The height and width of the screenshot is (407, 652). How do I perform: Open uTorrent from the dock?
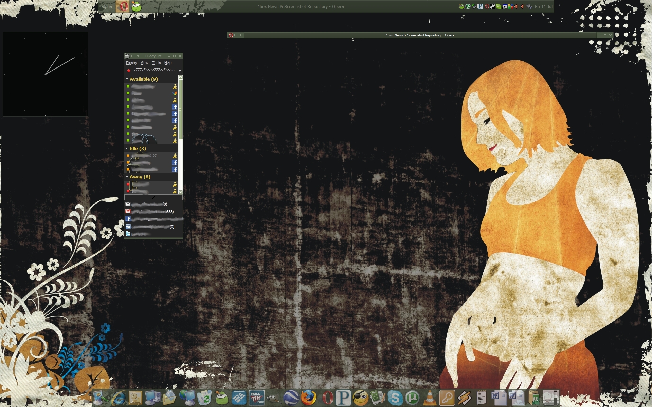[412, 398]
